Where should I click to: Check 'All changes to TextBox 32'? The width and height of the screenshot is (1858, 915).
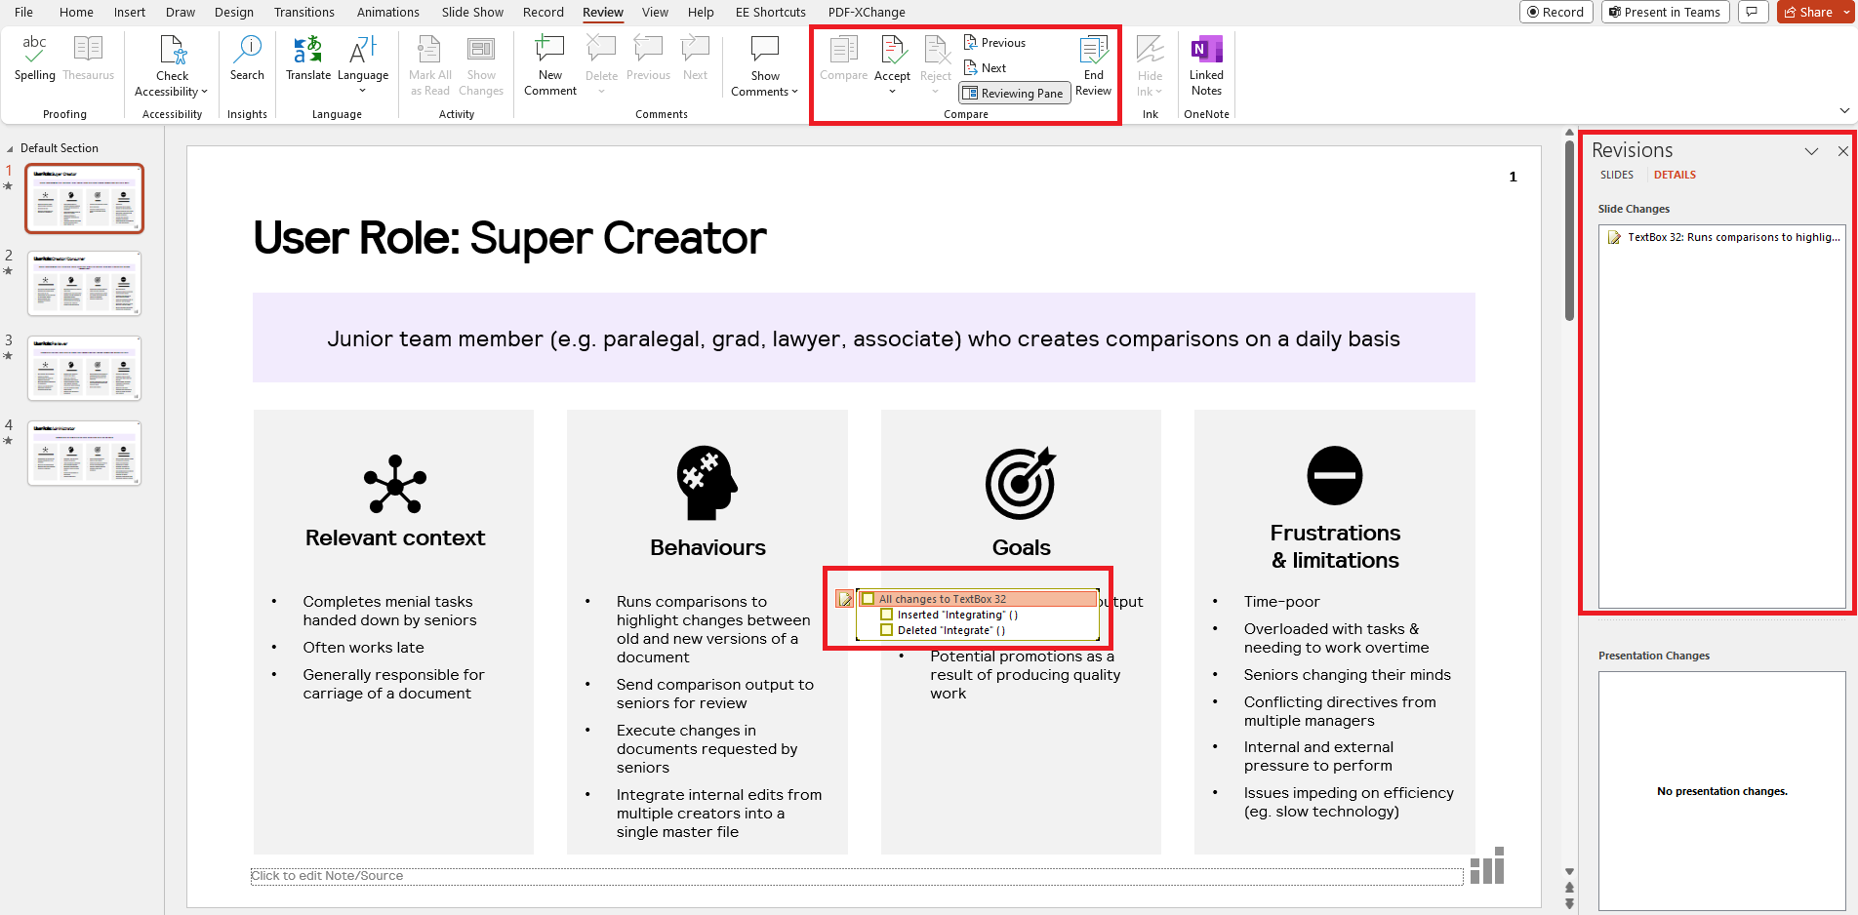[x=868, y=598]
